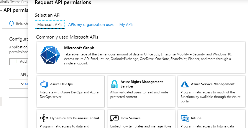The height and width of the screenshot is (128, 248).
Task: Click the Azure DevOps logo icon
Action: (44, 84)
